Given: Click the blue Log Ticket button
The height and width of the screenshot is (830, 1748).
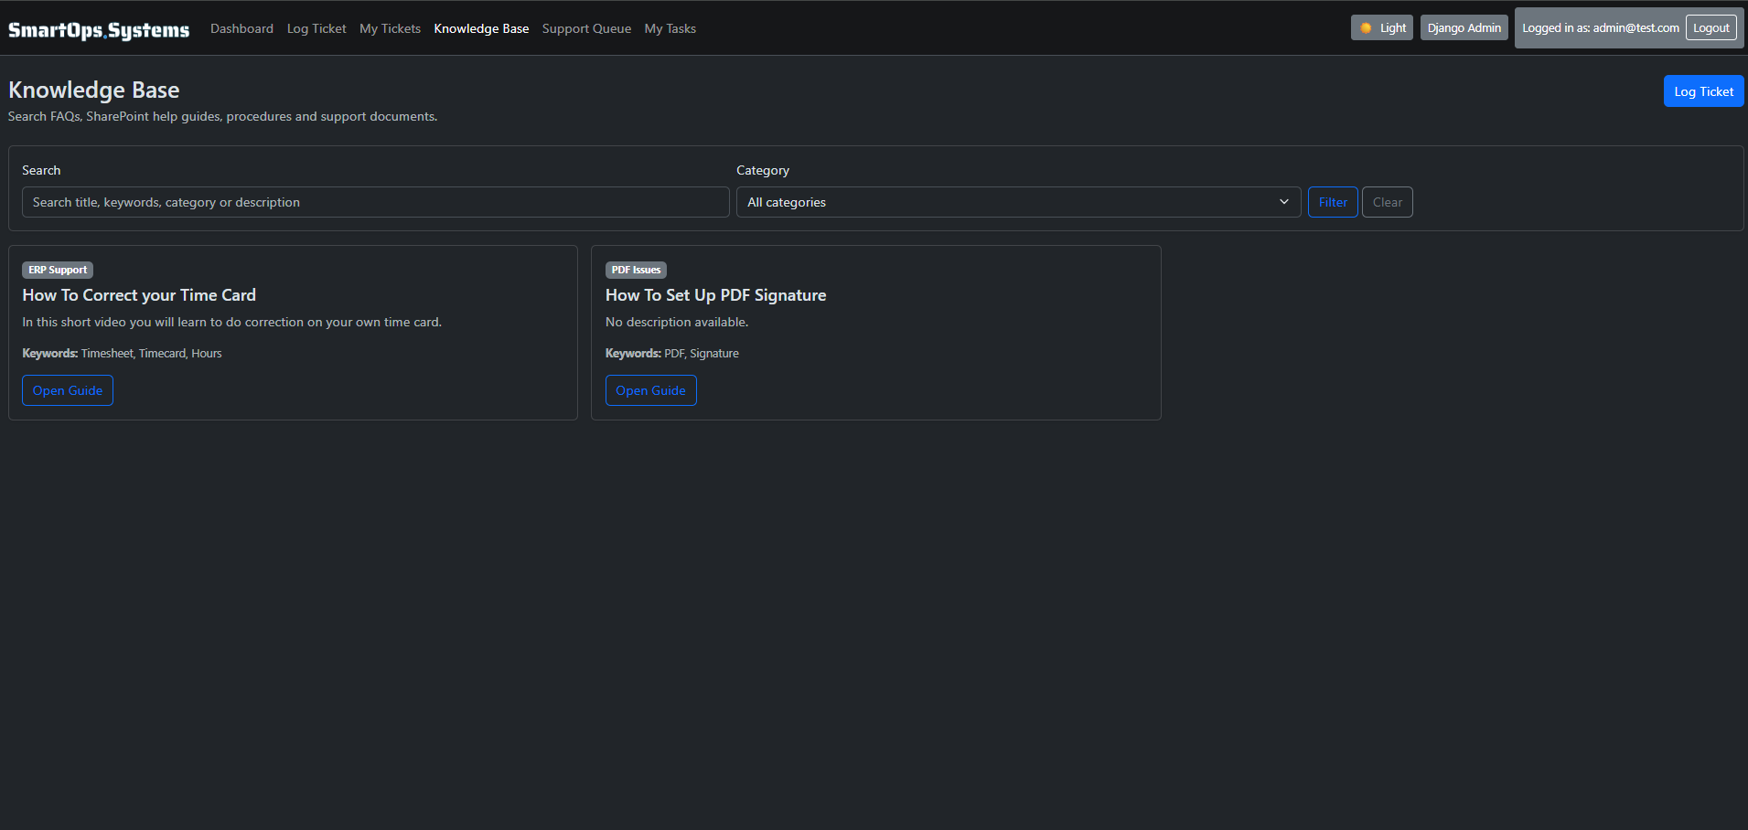Looking at the screenshot, I should pyautogui.click(x=1703, y=91).
